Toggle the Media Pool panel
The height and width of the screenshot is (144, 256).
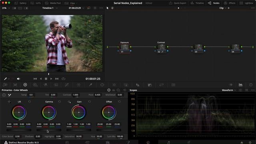tap(53, 3)
